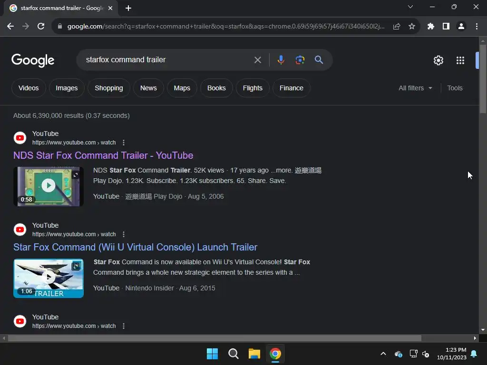Click the scroll-down arrow of the vertical scrollbar
Image resolution: width=487 pixels, height=365 pixels.
click(x=483, y=330)
